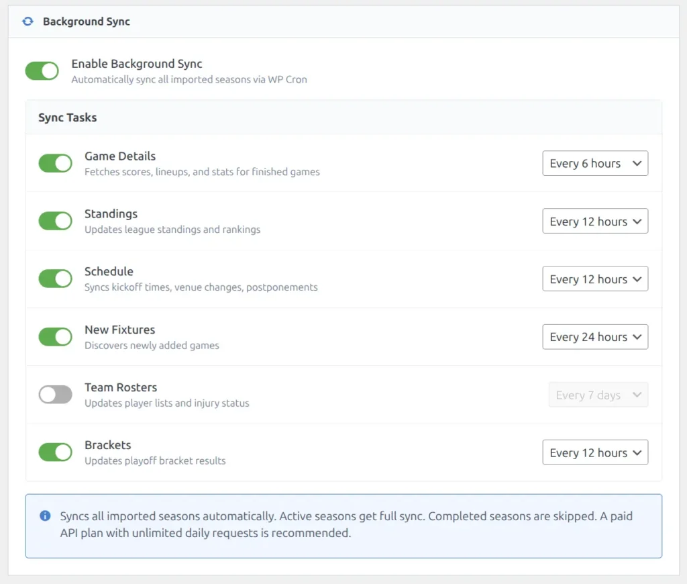Click the Background Sync refresh icon

point(28,21)
